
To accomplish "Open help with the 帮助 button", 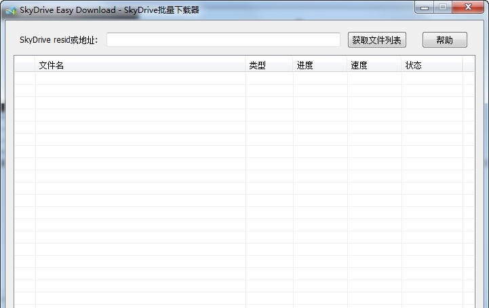I will click(444, 40).
